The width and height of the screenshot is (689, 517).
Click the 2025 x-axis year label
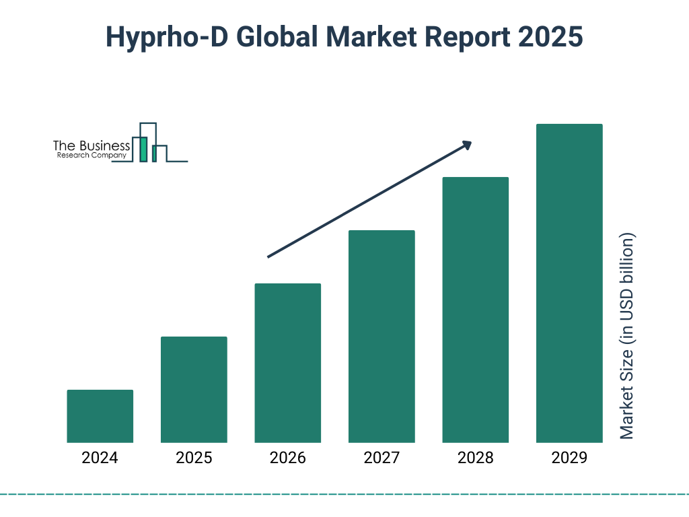(194, 458)
